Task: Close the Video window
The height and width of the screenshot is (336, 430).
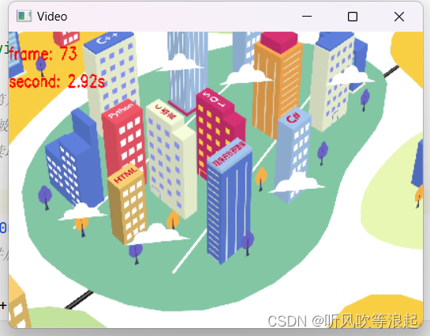Action: point(399,17)
